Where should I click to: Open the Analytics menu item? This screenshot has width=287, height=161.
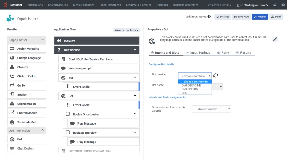[x=162, y=5]
